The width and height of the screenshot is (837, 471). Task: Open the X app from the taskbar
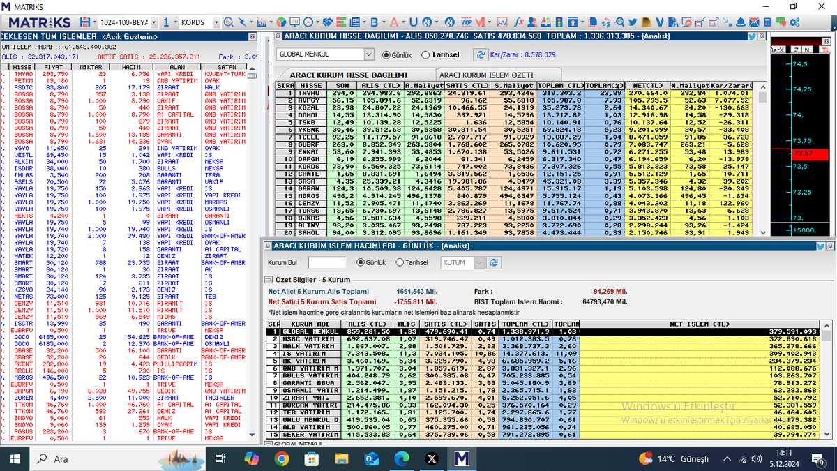click(x=432, y=458)
